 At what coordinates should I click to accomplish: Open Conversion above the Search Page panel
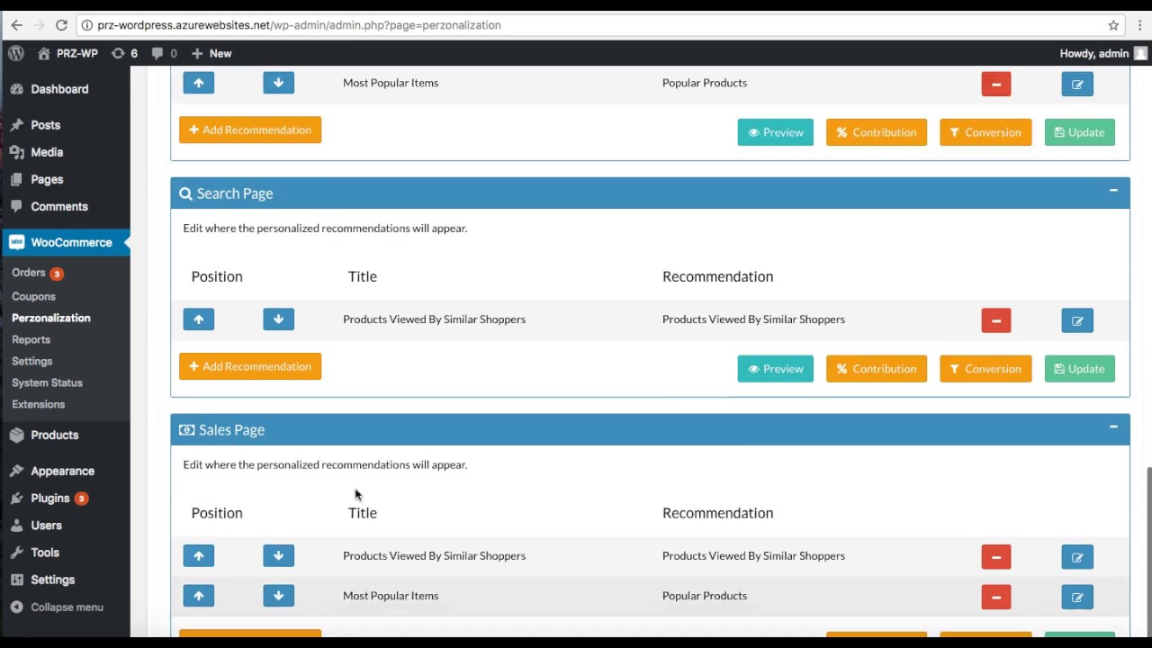[985, 132]
